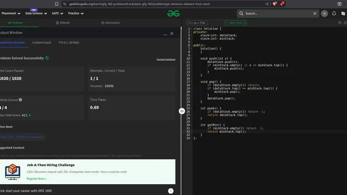
Task: Click Job-A-Thon Hiring Challenge title
Action: 51,165
